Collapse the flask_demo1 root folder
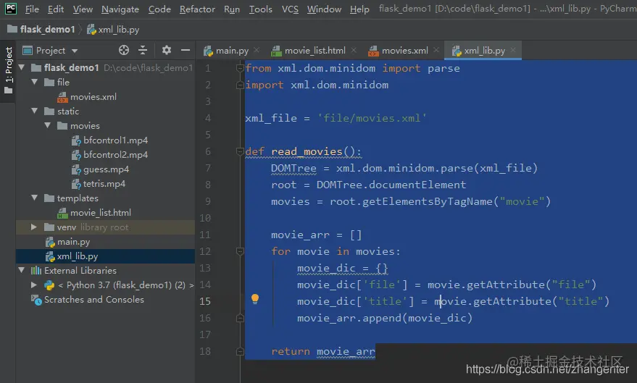This screenshot has width=637, height=383. click(22, 67)
